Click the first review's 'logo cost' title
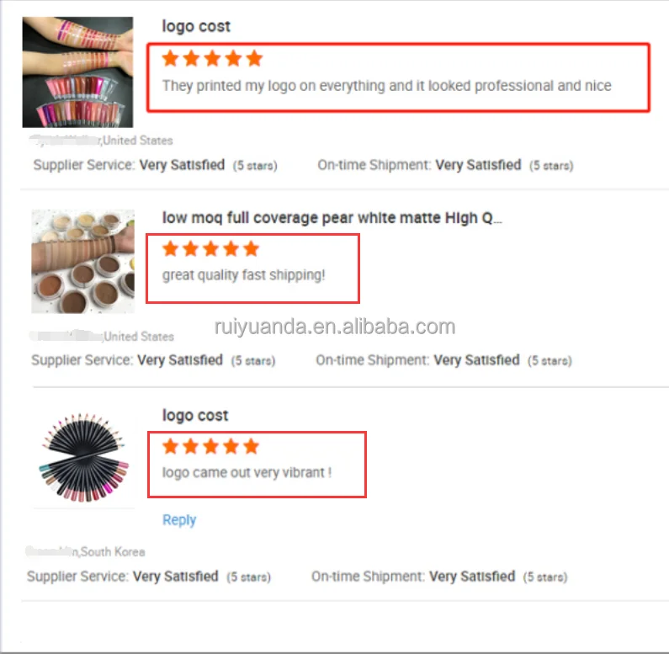The width and height of the screenshot is (669, 654). (x=196, y=26)
